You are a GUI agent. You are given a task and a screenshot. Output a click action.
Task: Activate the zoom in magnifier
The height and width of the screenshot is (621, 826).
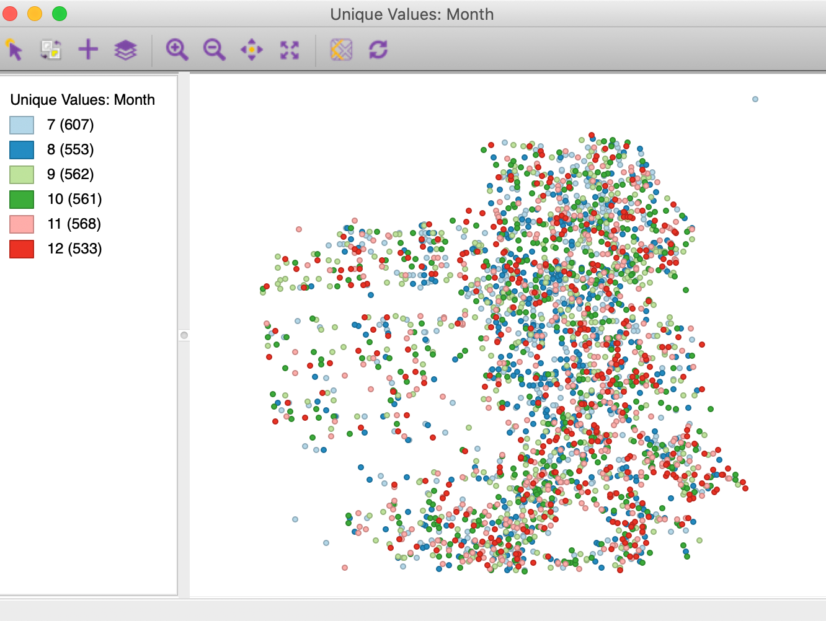177,50
